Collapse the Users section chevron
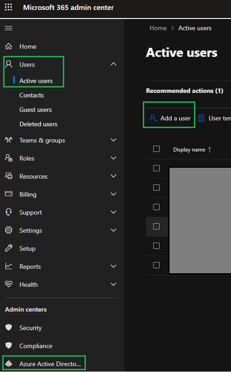The image size is (231, 372). pyautogui.click(x=113, y=64)
